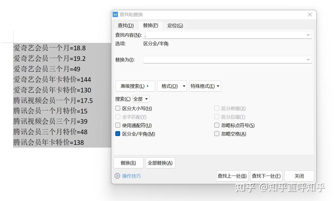Click the 全部替换(A) button
Viewport: 334px width, 201px height.
coord(160,163)
